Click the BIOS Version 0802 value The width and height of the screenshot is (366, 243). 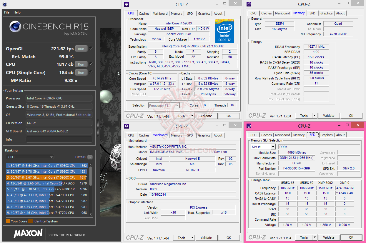(x=192, y=189)
